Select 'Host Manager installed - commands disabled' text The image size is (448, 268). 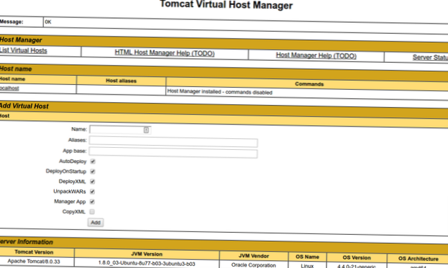(x=220, y=92)
